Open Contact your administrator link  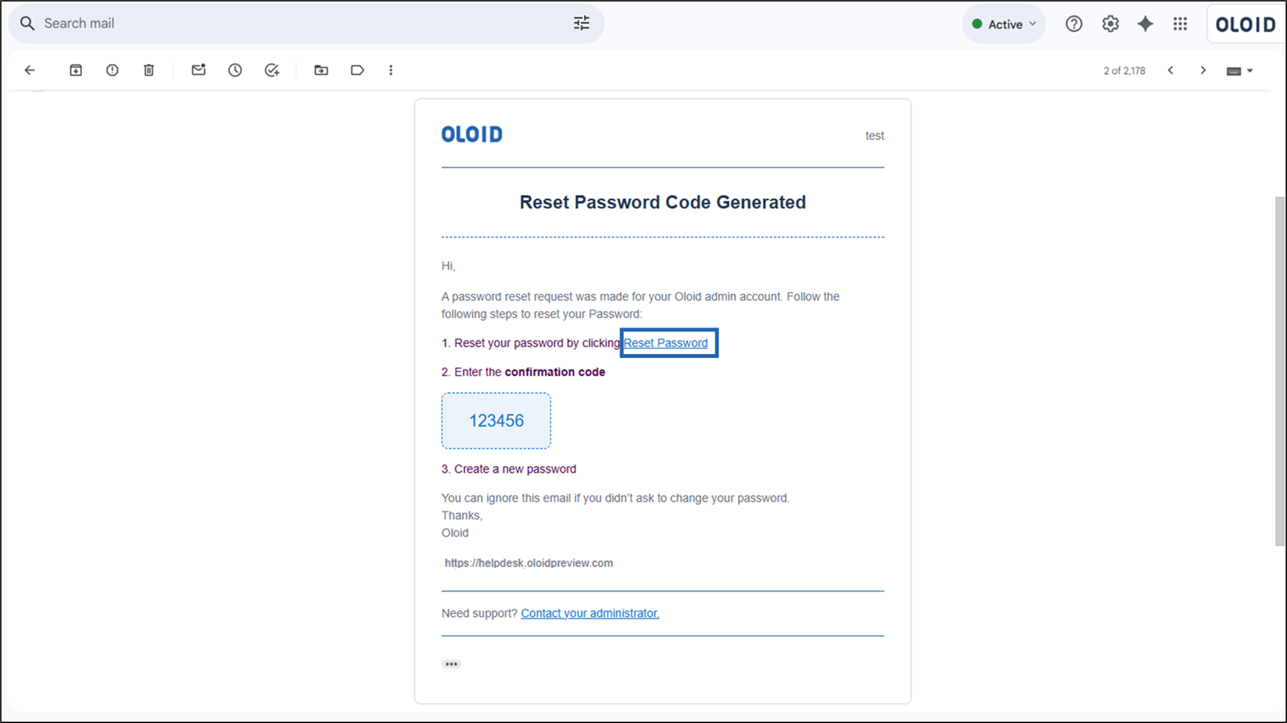[590, 614]
